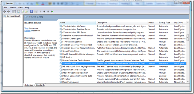Click the Export List toolbar icon
Image resolution: width=194 pixels, height=94 pixels.
click(x=26, y=11)
